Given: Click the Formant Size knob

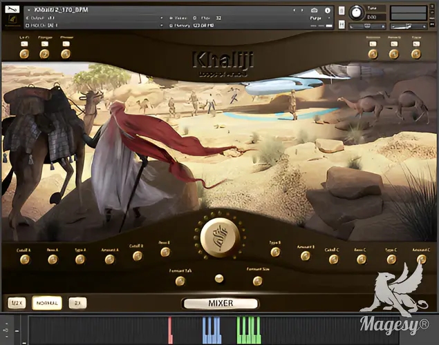Looking at the screenshot, I should (x=258, y=281).
